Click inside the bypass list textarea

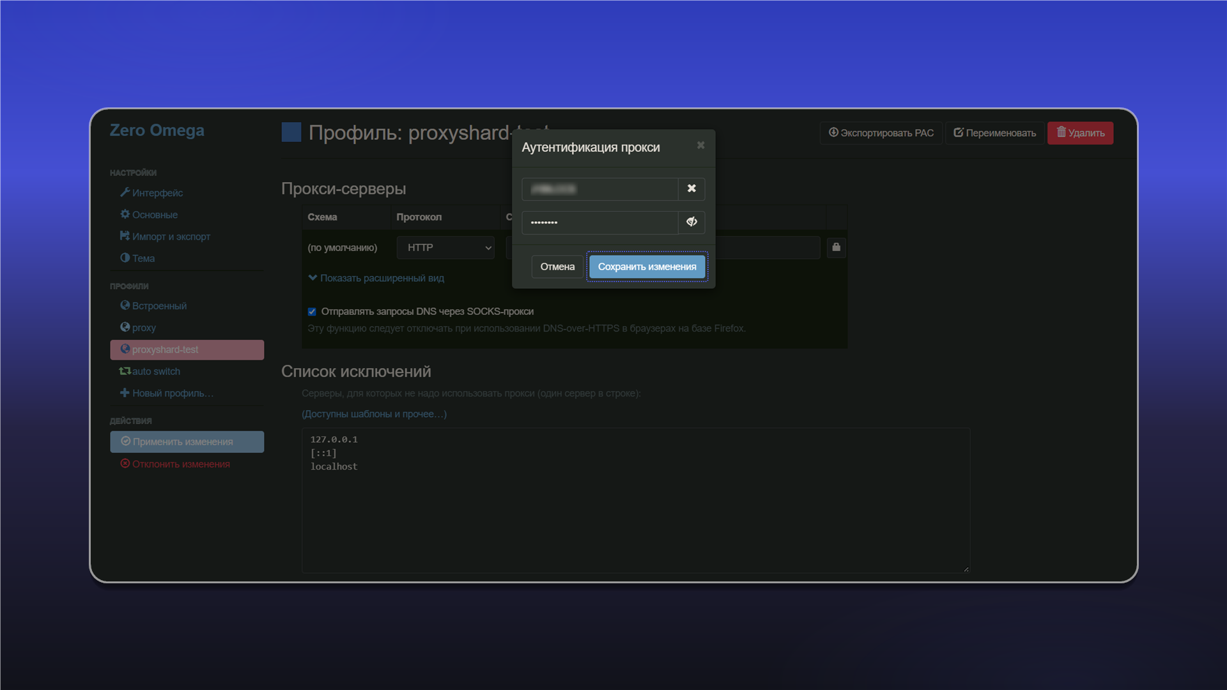(x=636, y=500)
